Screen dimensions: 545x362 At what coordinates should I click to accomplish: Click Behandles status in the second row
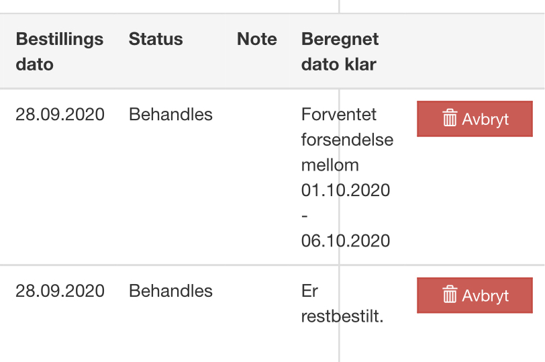(170, 291)
